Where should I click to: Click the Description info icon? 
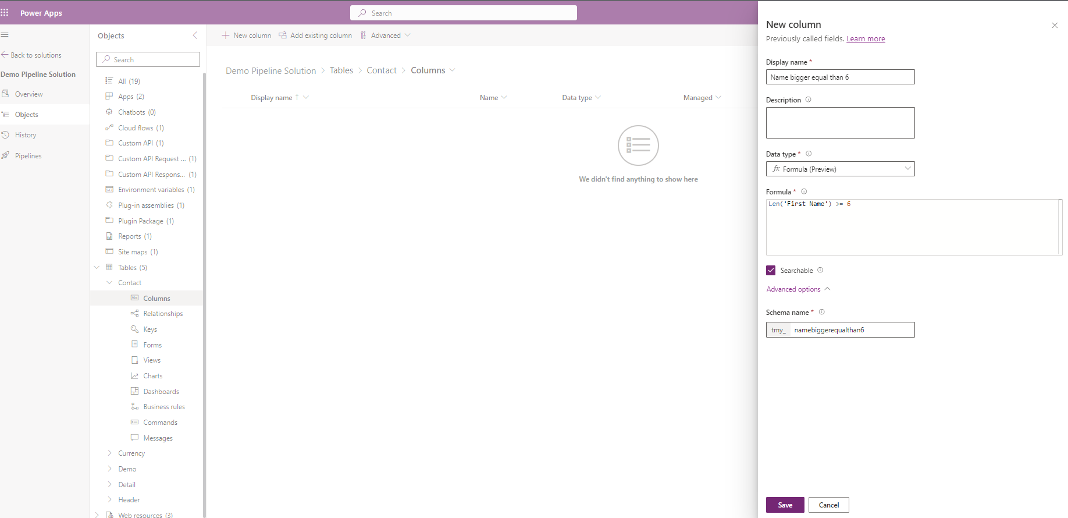[808, 100]
